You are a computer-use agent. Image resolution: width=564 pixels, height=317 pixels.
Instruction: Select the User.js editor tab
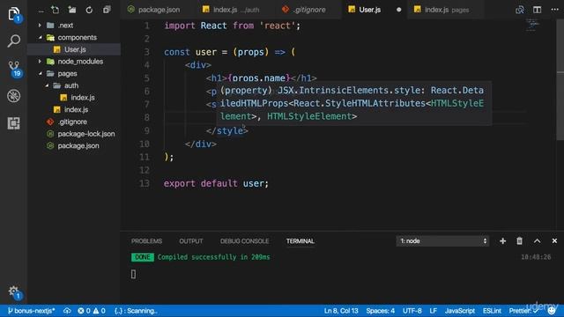point(370,10)
